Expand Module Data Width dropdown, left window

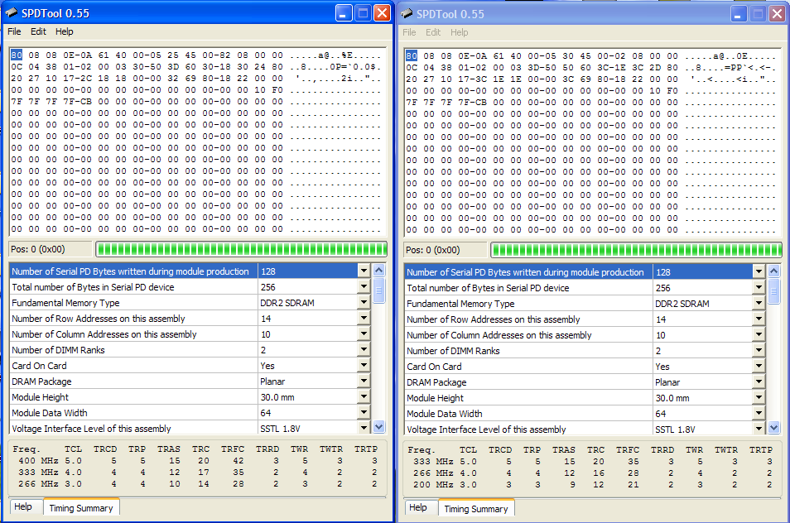(x=364, y=412)
